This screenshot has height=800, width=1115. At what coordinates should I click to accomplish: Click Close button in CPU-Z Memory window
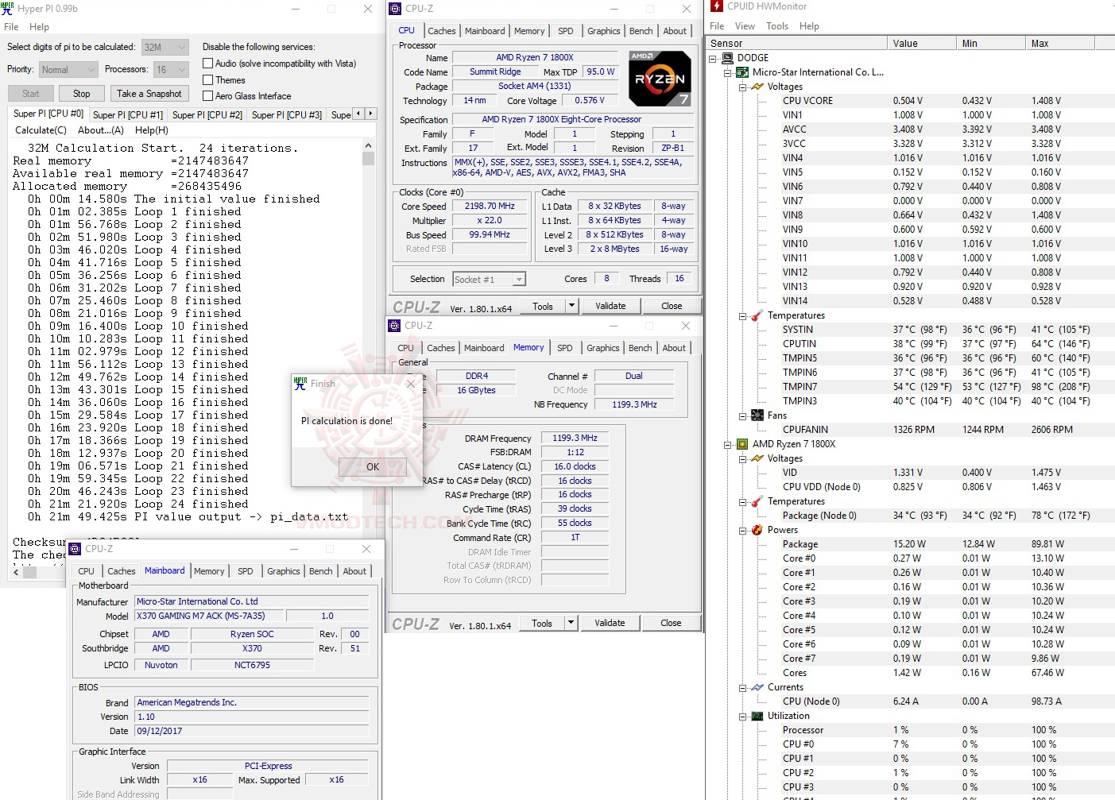point(671,624)
